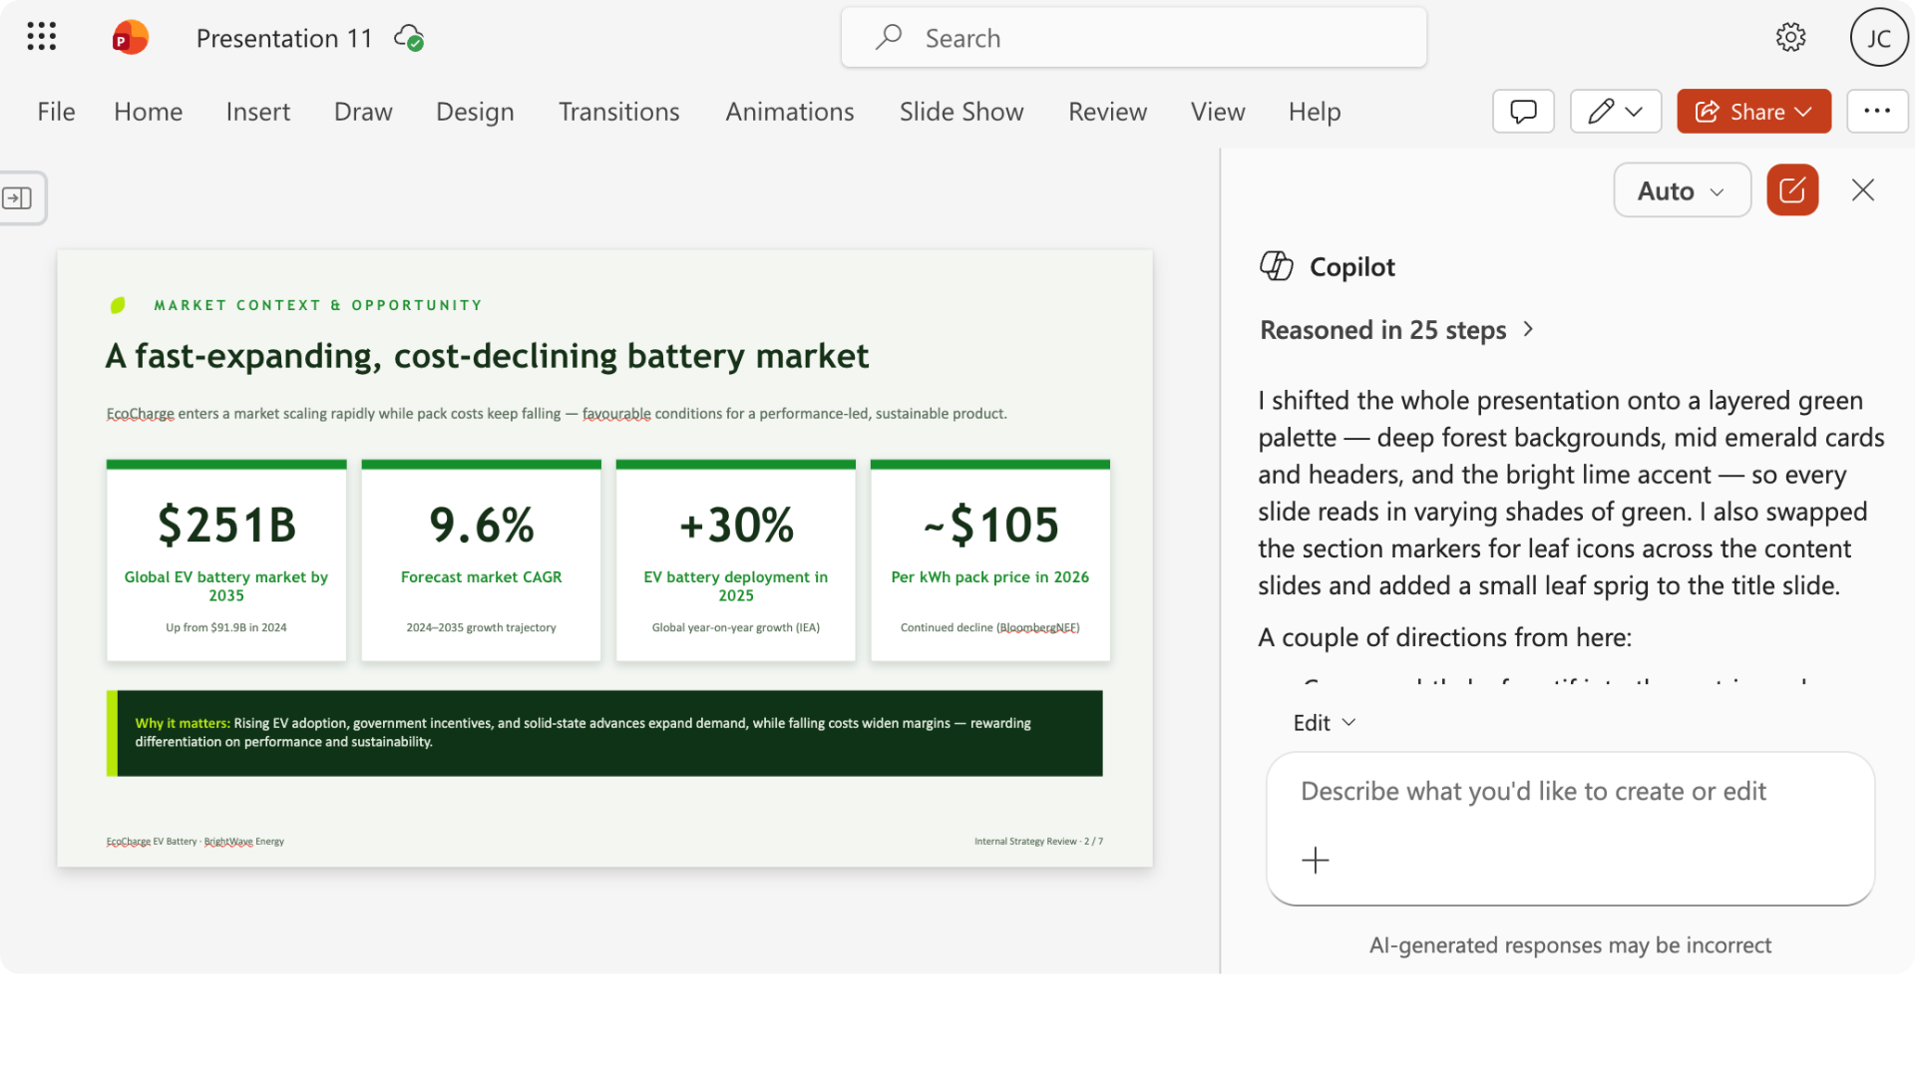The width and height of the screenshot is (1915, 1077).
Task: Focus the Copilot prompt input field
Action: pos(1570,828)
